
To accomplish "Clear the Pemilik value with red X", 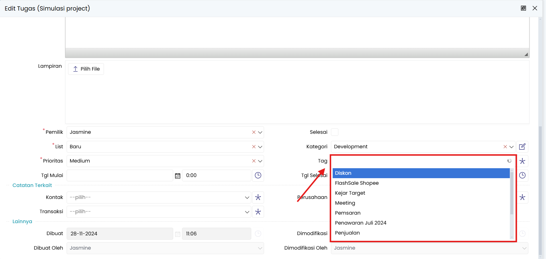I will point(253,132).
